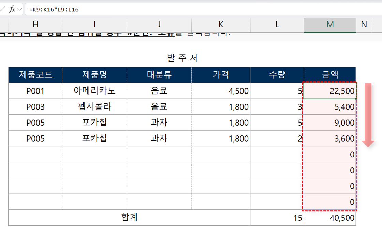This screenshot has height=230, width=382.
Task: Select column header N
Action: click(363, 25)
